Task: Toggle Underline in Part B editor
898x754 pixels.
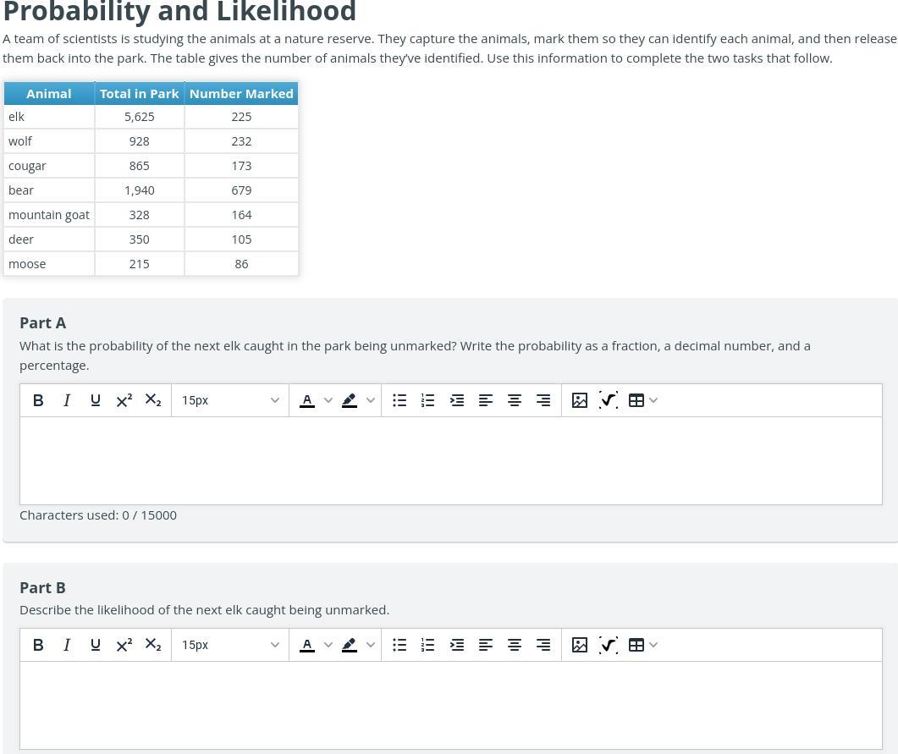Action: (96, 645)
